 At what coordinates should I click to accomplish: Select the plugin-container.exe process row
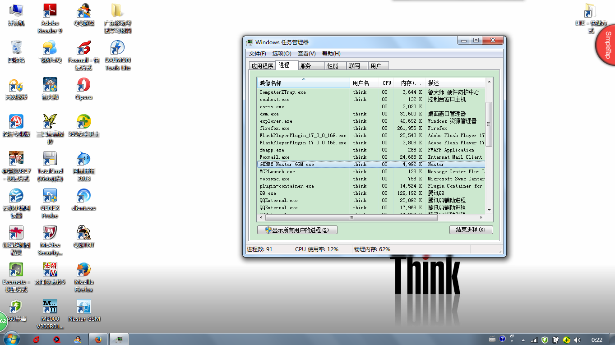coord(371,186)
